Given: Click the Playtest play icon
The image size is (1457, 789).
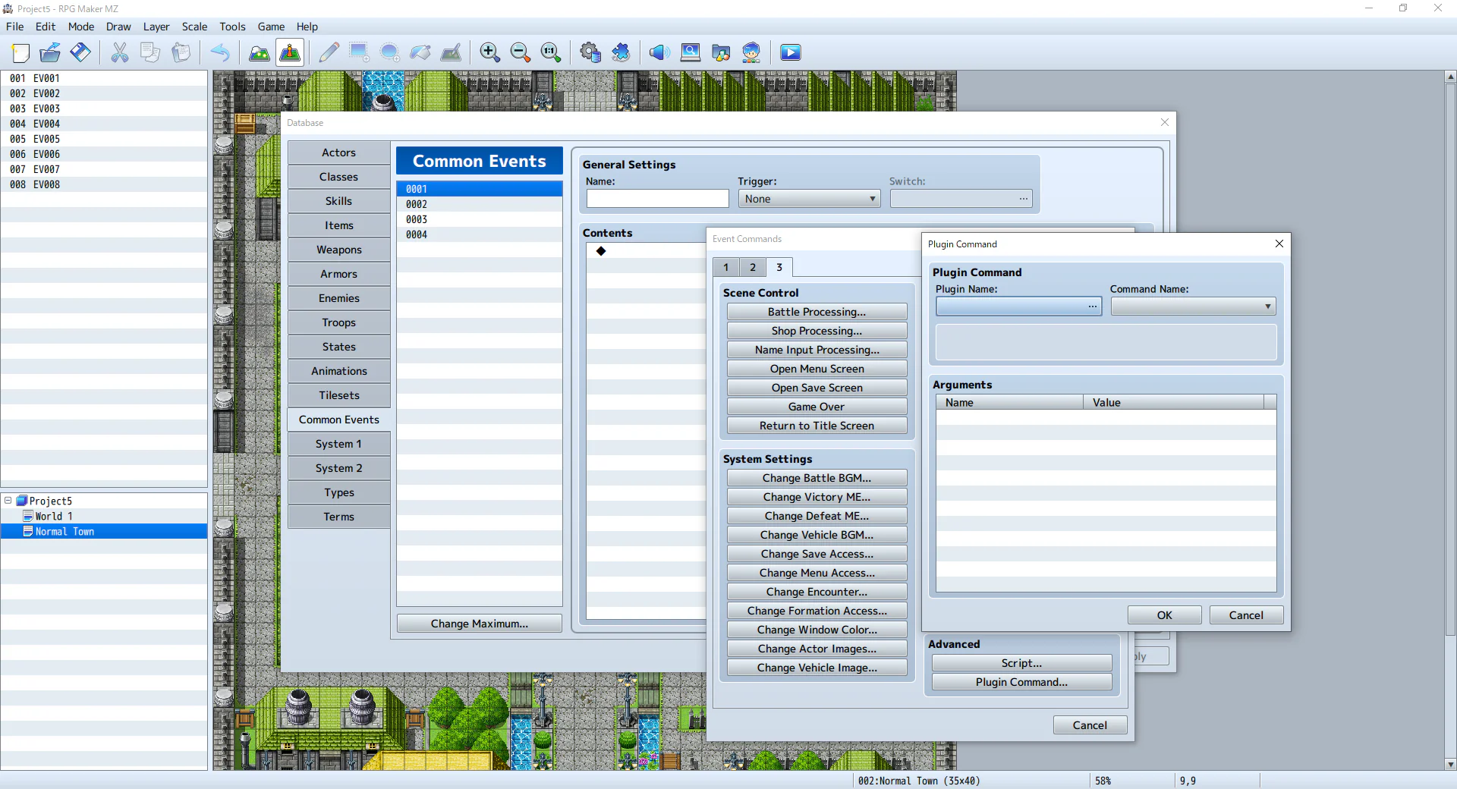Looking at the screenshot, I should (x=791, y=52).
